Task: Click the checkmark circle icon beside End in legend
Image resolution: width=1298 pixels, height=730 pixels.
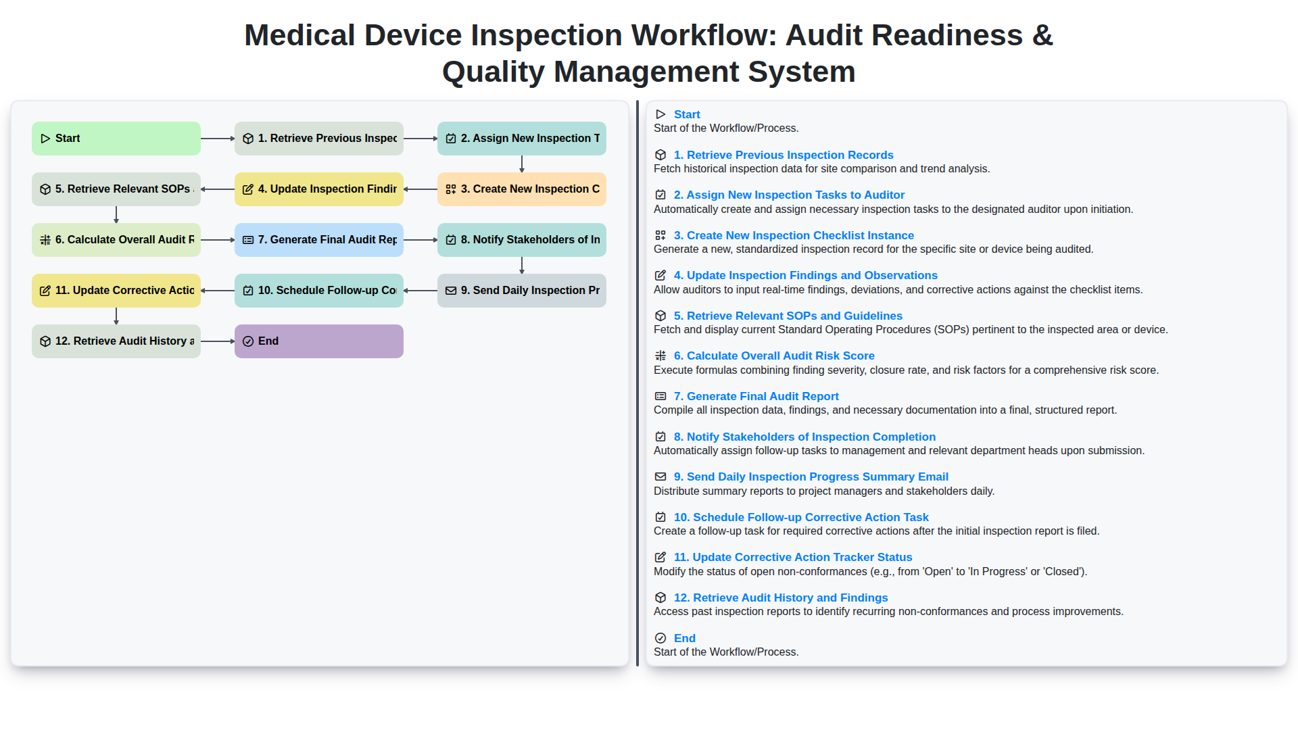Action: (x=660, y=638)
